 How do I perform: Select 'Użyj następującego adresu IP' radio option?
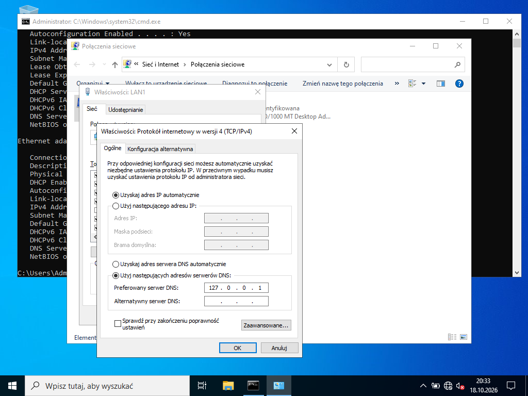click(115, 206)
